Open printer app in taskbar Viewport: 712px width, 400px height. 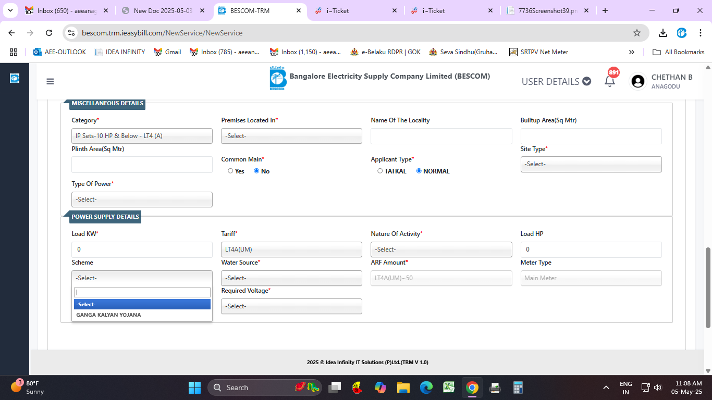(x=495, y=387)
